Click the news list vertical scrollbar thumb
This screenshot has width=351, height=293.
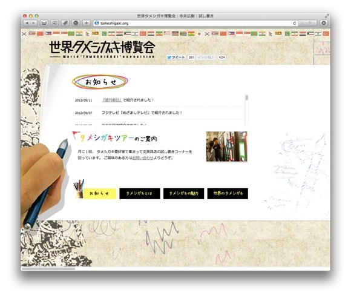(x=247, y=97)
